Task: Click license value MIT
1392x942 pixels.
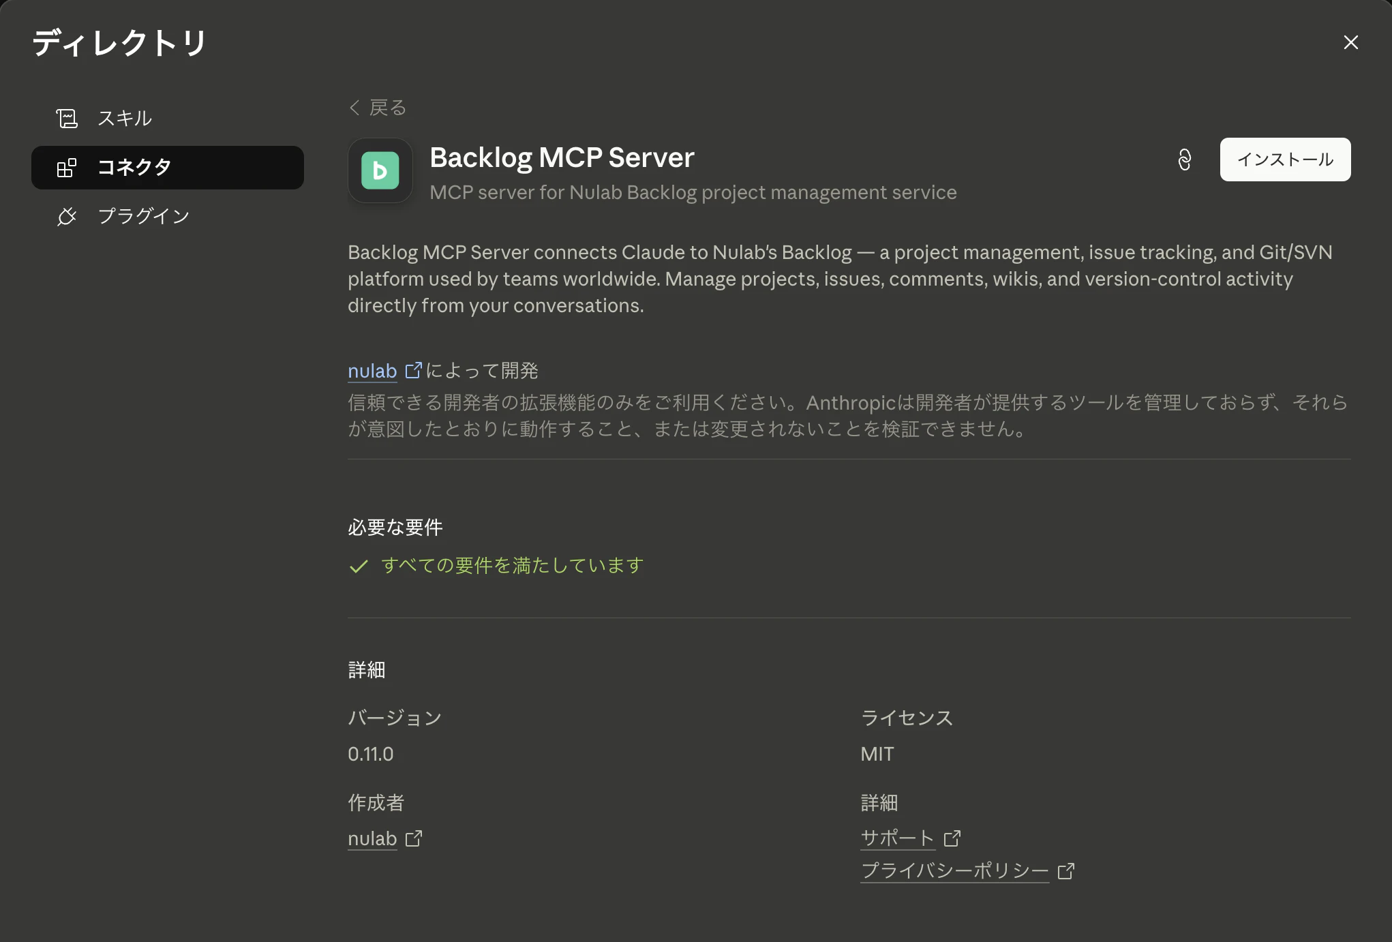Action: point(877,754)
